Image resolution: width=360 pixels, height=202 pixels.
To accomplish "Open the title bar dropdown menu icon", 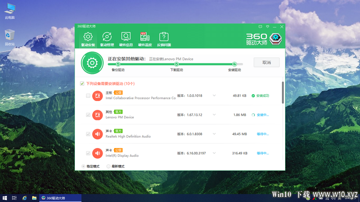I will click(267, 27).
